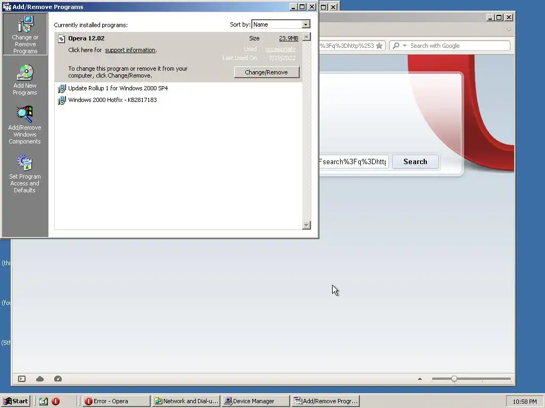Viewport: 545px width, 408px height.
Task: Select Windows 2000 Hotfix entry icon
Action: point(62,100)
